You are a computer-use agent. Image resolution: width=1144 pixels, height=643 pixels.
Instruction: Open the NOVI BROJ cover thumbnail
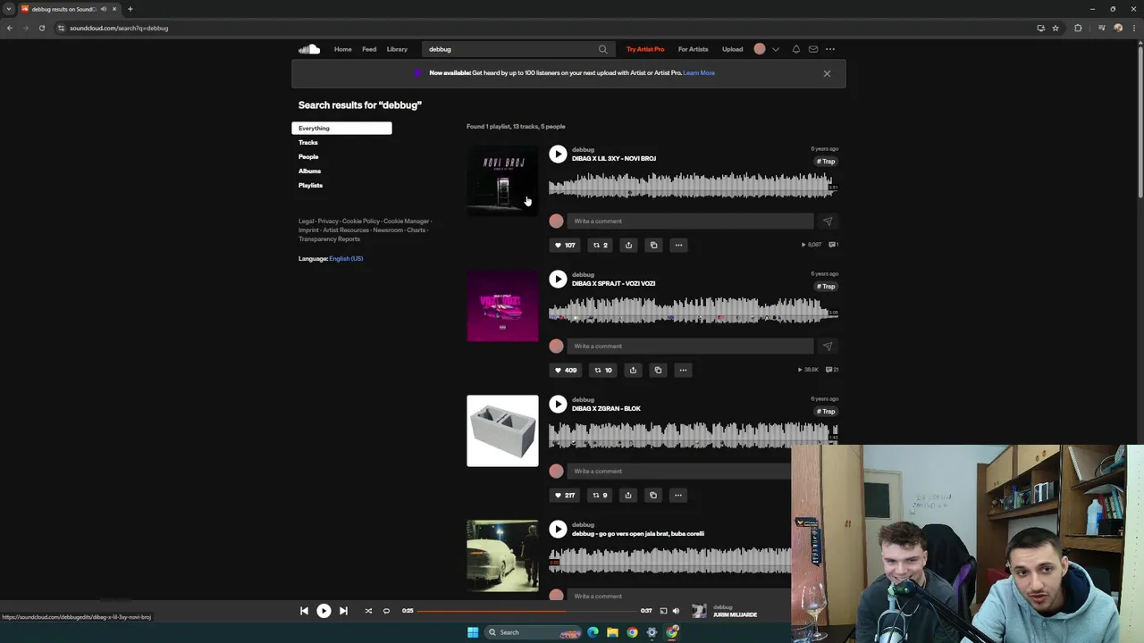[x=502, y=180]
